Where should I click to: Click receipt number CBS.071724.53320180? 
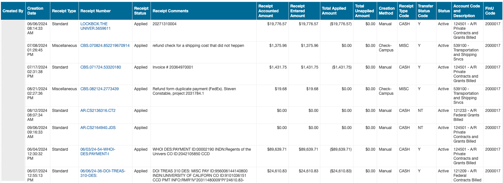coord(101,67)
